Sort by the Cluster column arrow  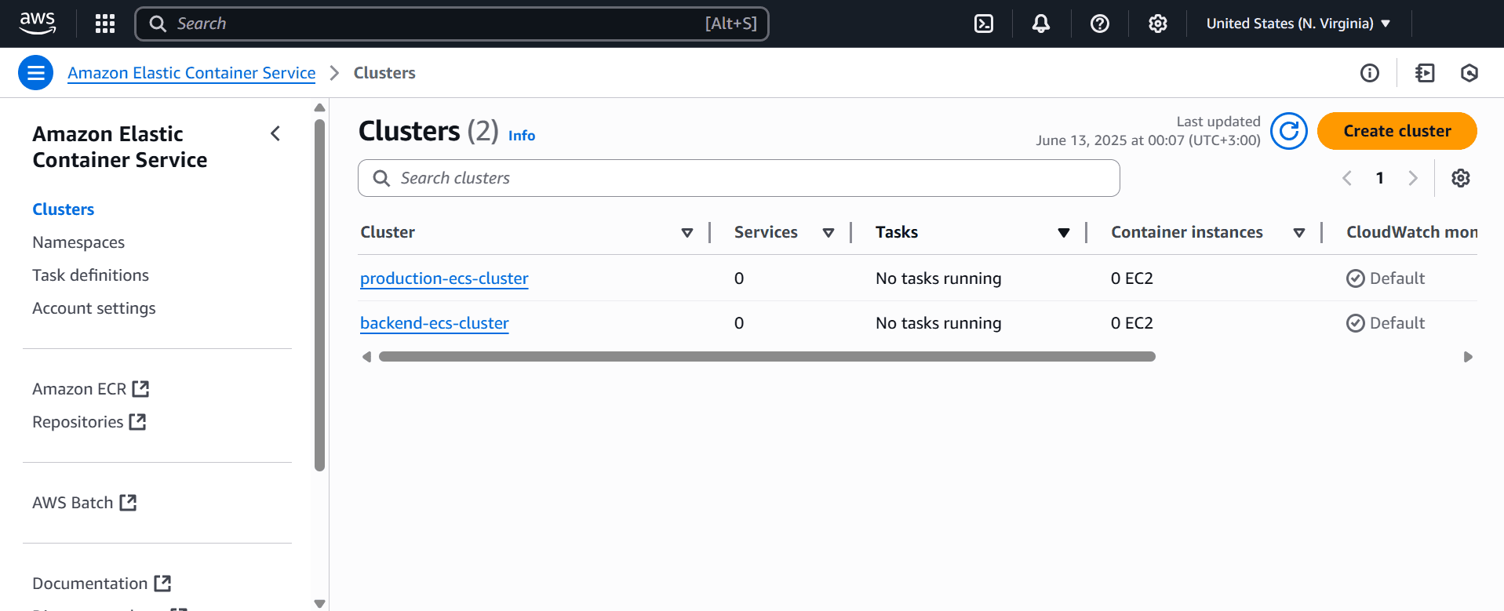(687, 233)
